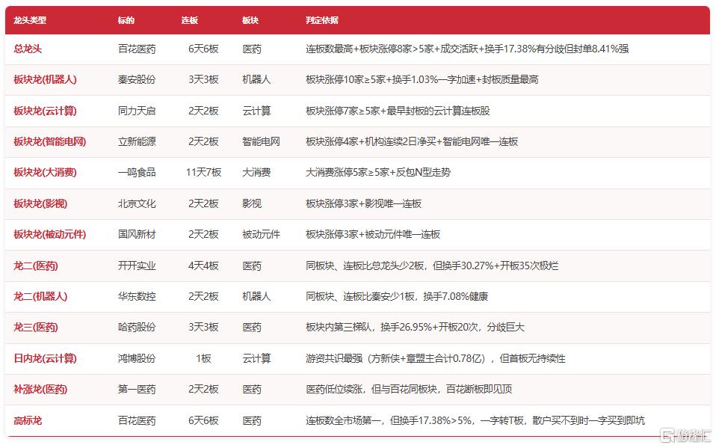This screenshot has height=448, width=716.
Task: Click the stock name 立新能源
Action: point(137,141)
